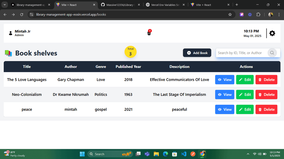Open Visual Studio Code from taskbar
Screen dimensions: 284x159
[184, 154]
